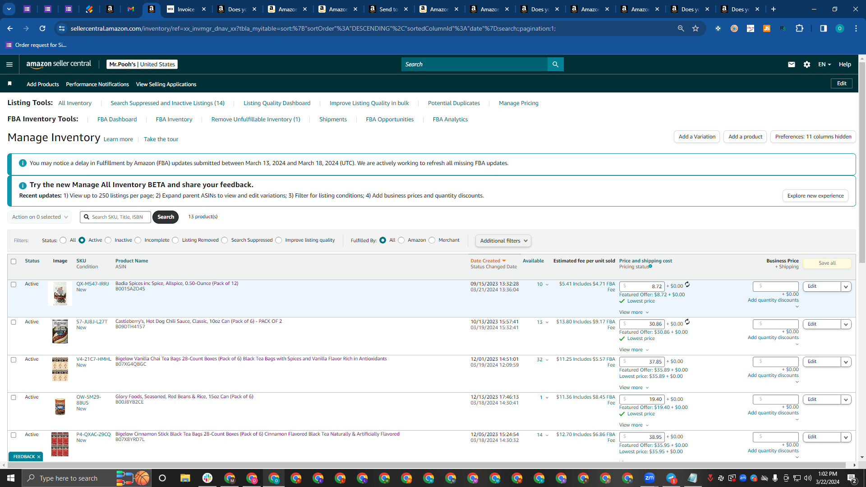Bookmark this page with the star icon
Screen dimensions: 866x487
tap(696, 28)
